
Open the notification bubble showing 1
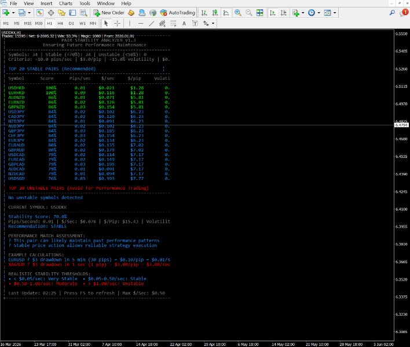pyautogui.click(x=404, y=13)
